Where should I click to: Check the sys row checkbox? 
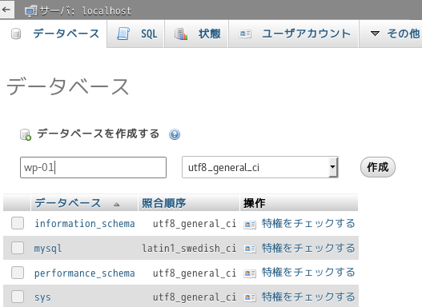18,297
